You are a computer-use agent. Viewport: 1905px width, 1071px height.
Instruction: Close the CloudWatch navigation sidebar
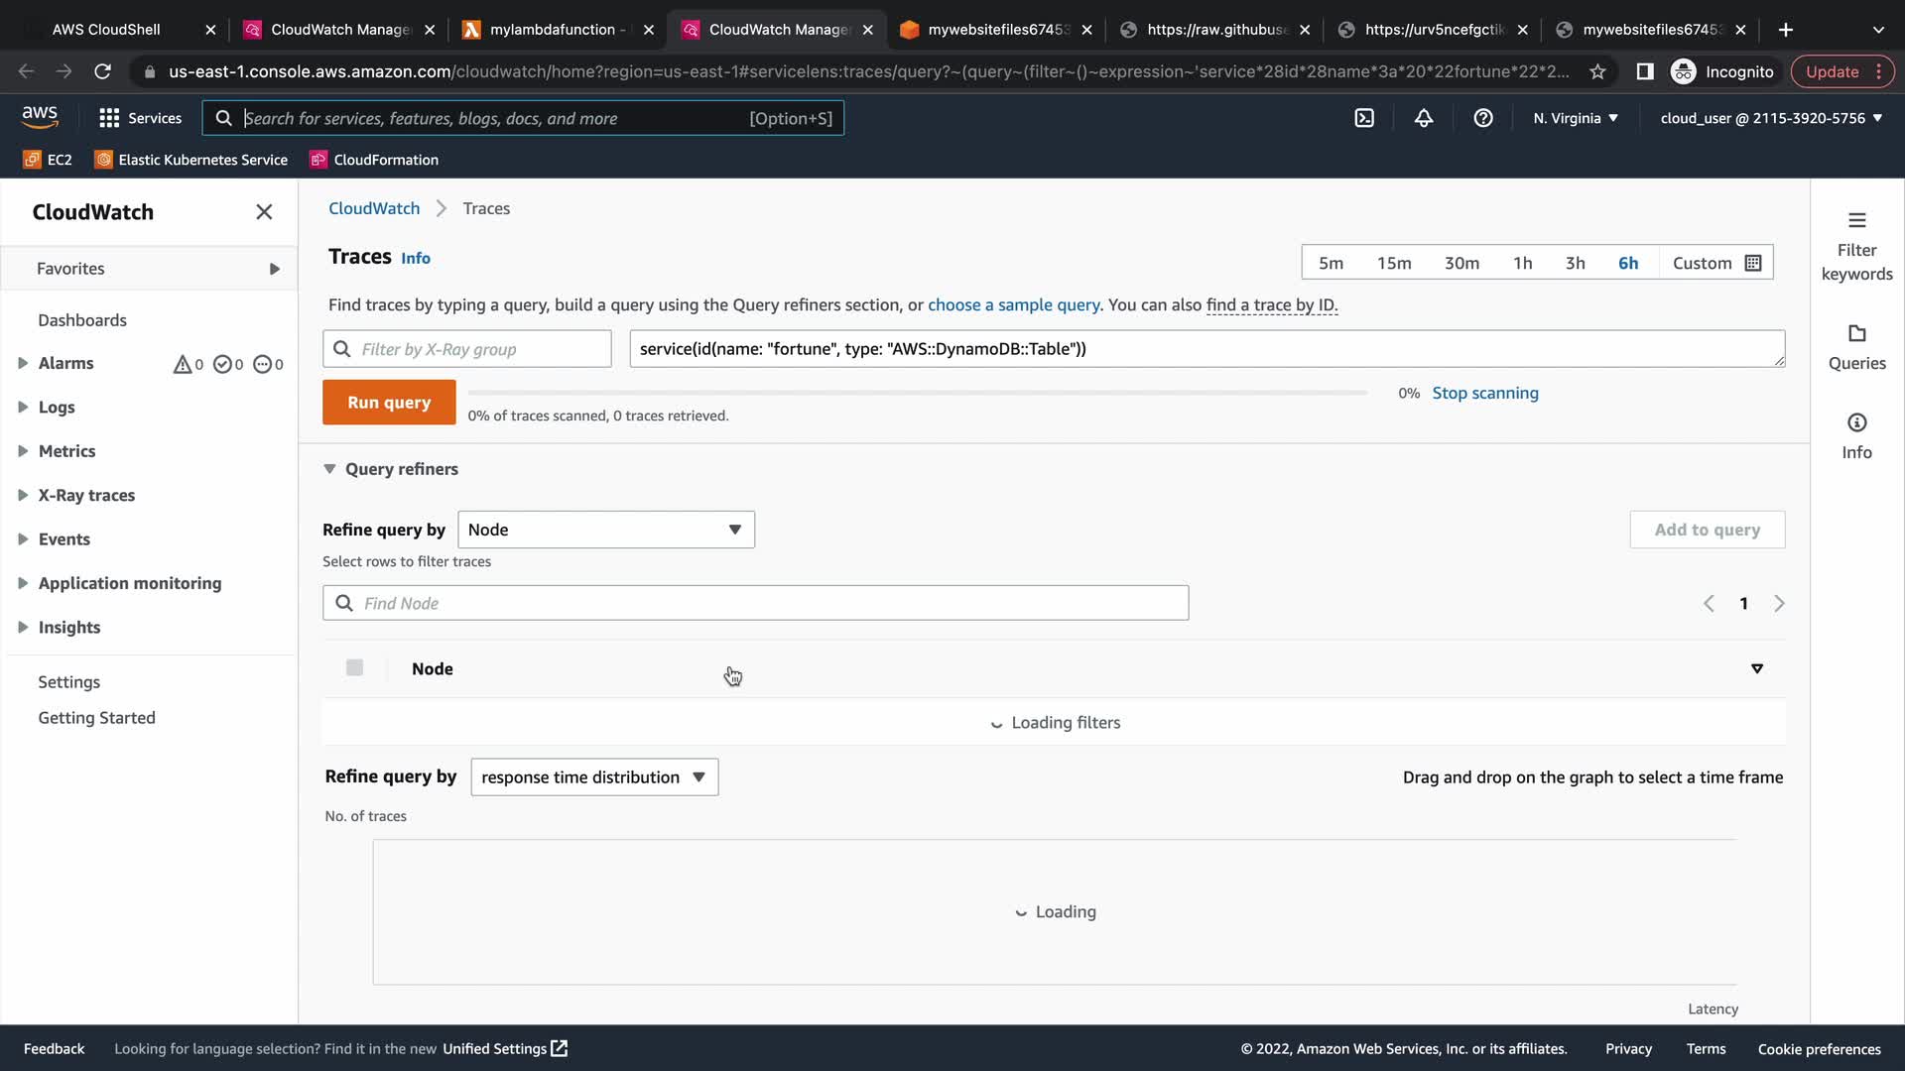point(264,212)
